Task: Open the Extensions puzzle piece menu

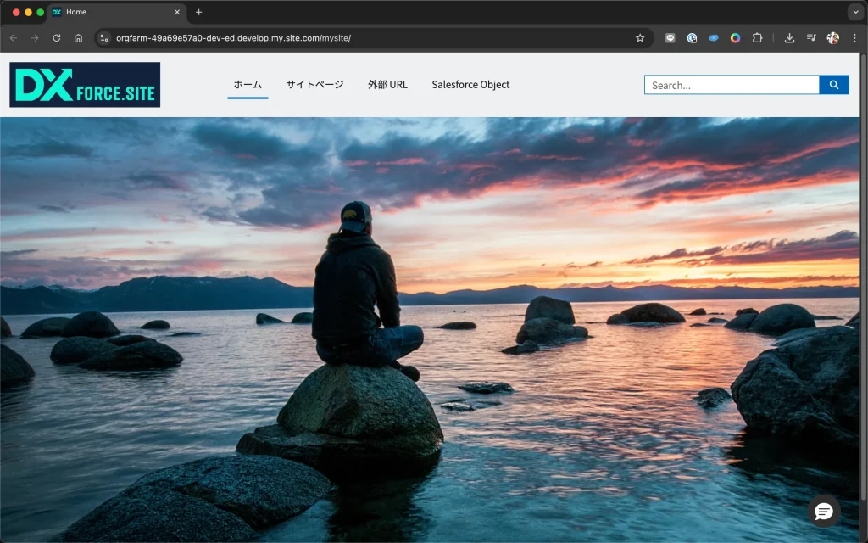Action: [x=757, y=38]
